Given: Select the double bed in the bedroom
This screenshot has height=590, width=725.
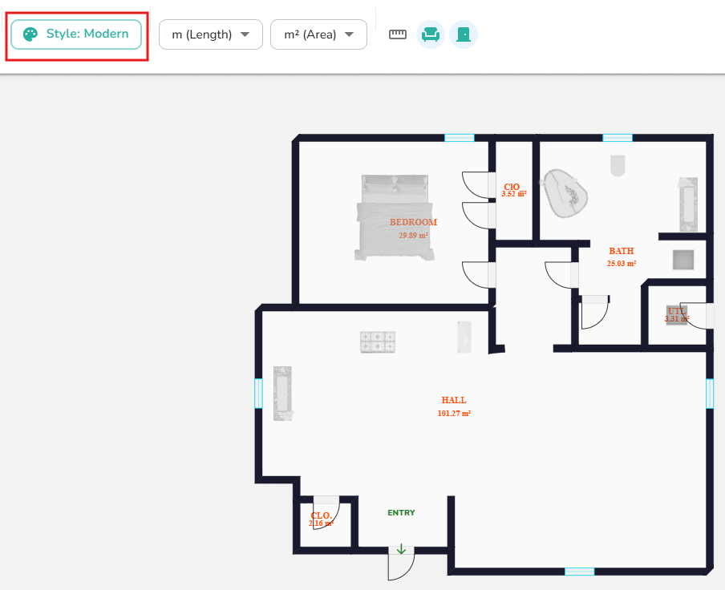Looking at the screenshot, I should (395, 217).
